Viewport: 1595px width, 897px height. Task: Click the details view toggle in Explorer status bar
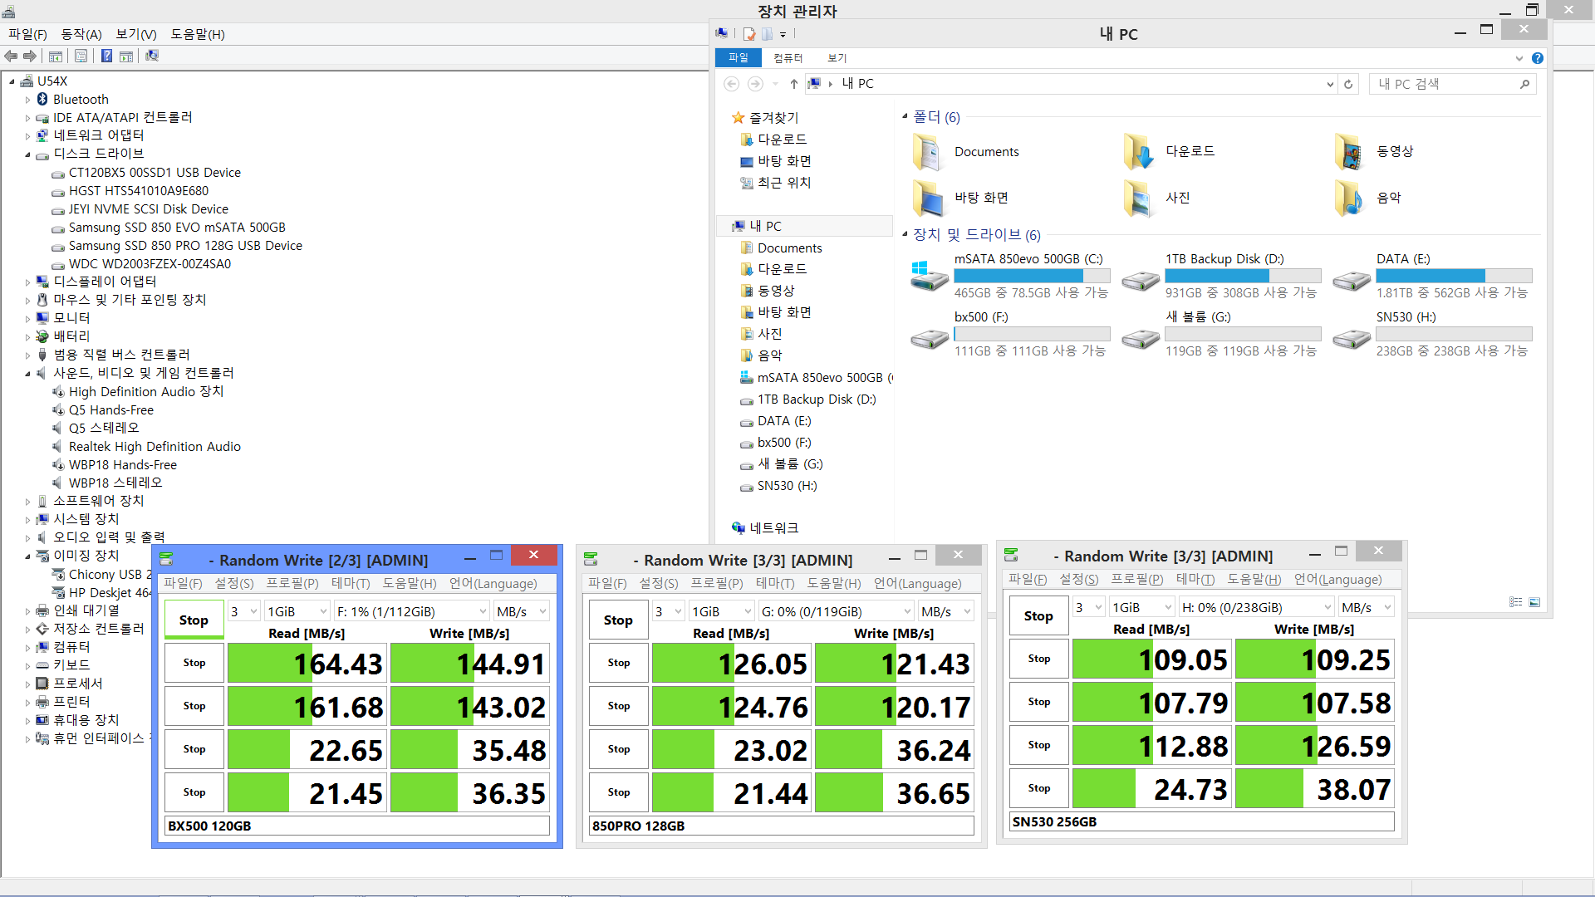pos(1515,602)
